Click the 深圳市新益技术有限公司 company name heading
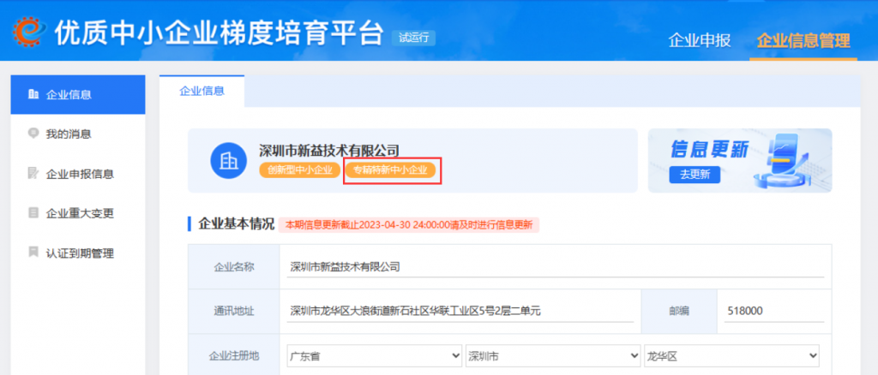The image size is (878, 375). (x=328, y=151)
